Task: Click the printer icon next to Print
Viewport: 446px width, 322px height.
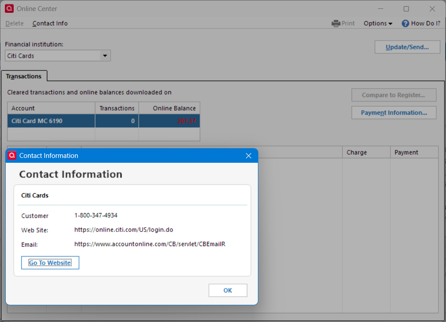Action: pos(336,23)
